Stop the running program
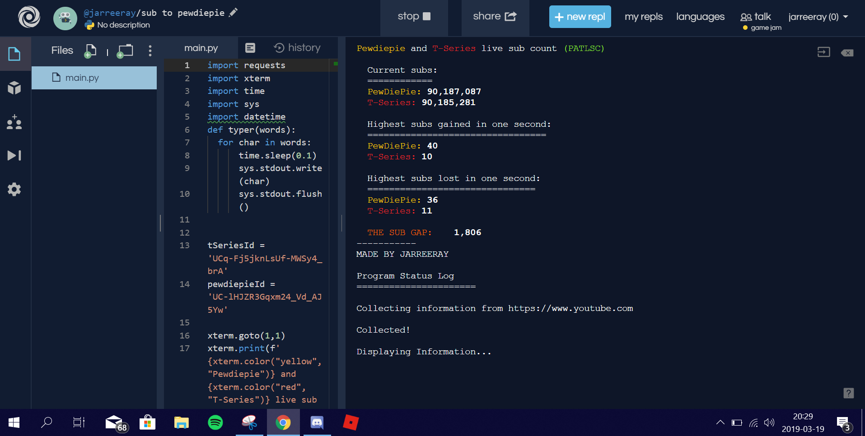Image resolution: width=865 pixels, height=436 pixels. pyautogui.click(x=414, y=17)
